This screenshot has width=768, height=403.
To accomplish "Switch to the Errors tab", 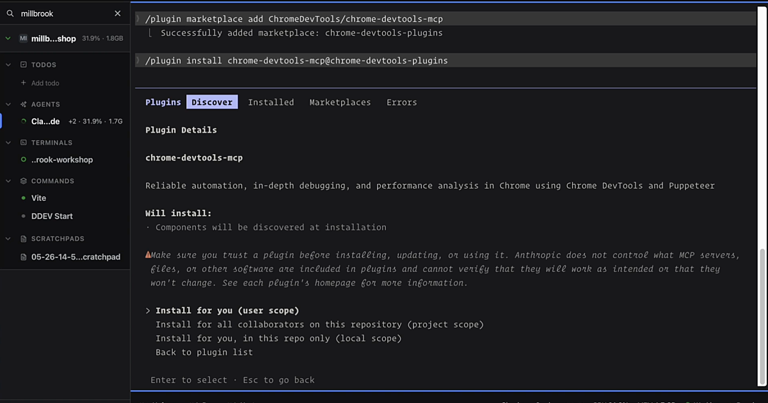I will pyautogui.click(x=401, y=102).
